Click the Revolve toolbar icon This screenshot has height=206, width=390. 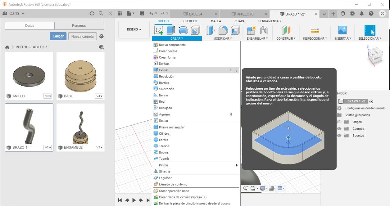[183, 30]
